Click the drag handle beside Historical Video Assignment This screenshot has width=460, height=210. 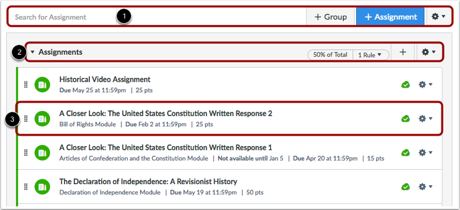click(25, 85)
